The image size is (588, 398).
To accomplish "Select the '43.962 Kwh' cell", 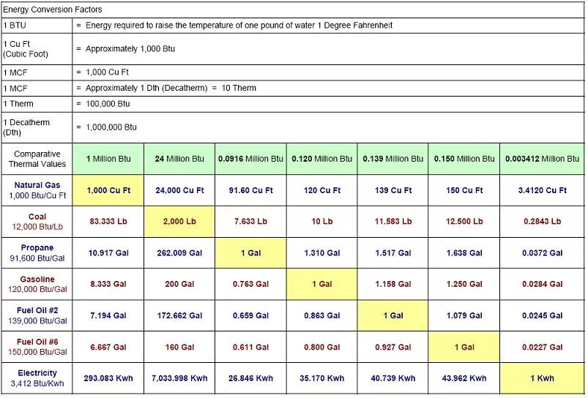I will click(464, 378).
